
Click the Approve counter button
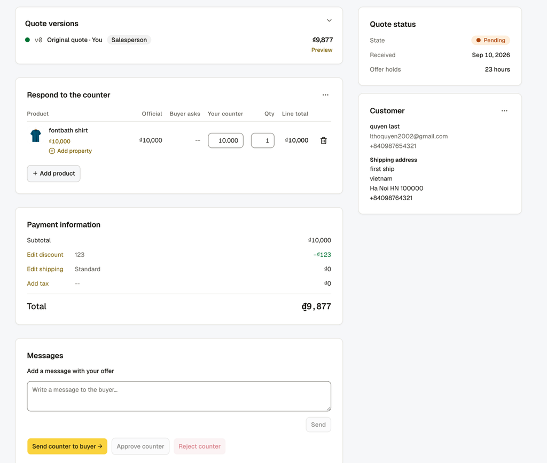140,446
